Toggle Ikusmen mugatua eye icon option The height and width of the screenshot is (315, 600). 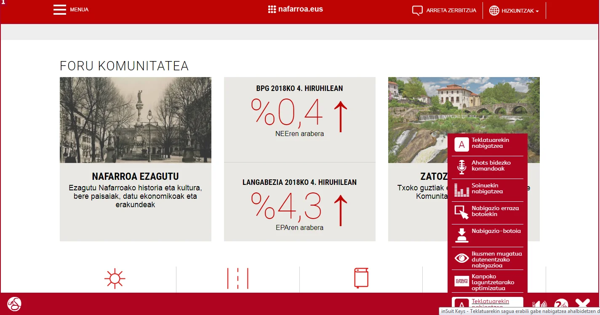tap(462, 258)
